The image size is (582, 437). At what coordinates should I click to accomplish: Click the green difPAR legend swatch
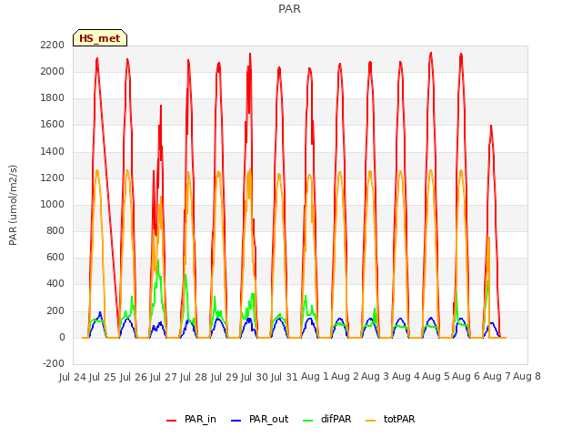coord(307,421)
